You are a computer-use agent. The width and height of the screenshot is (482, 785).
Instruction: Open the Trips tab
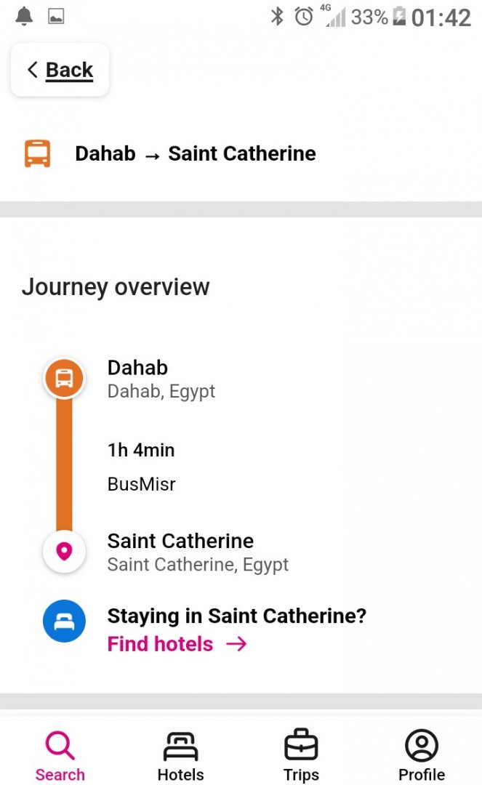click(301, 756)
